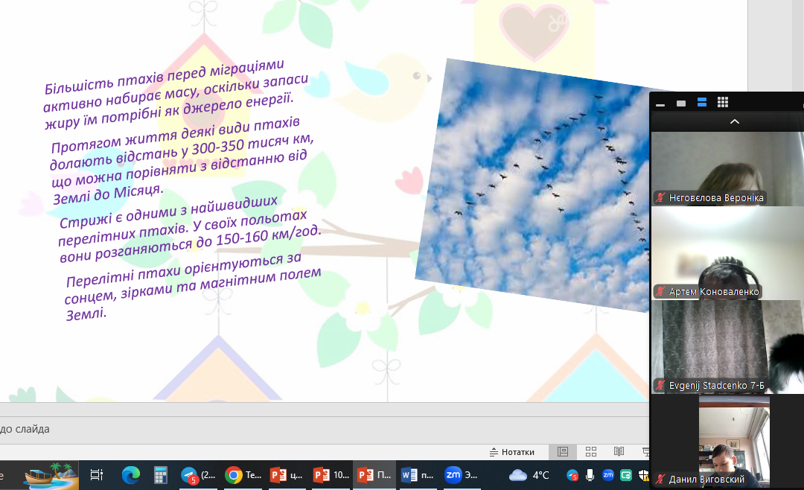Click the green tray icon beside Zoom

[625, 475]
